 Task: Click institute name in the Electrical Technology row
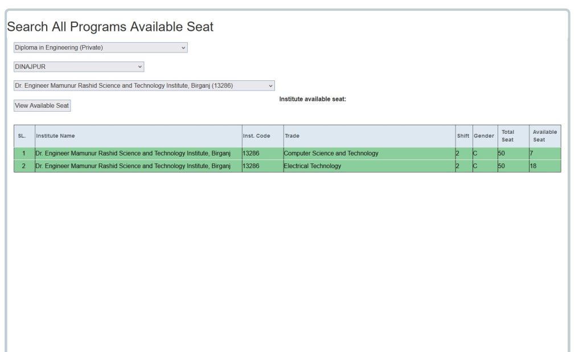(133, 166)
